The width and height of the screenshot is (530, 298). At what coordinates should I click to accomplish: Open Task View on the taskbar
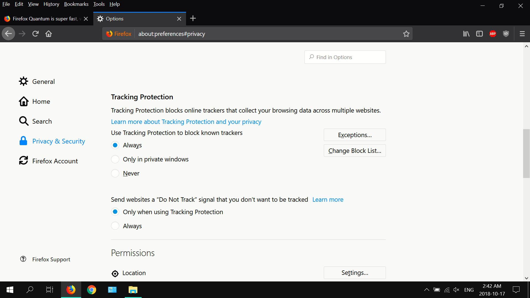tap(50, 290)
